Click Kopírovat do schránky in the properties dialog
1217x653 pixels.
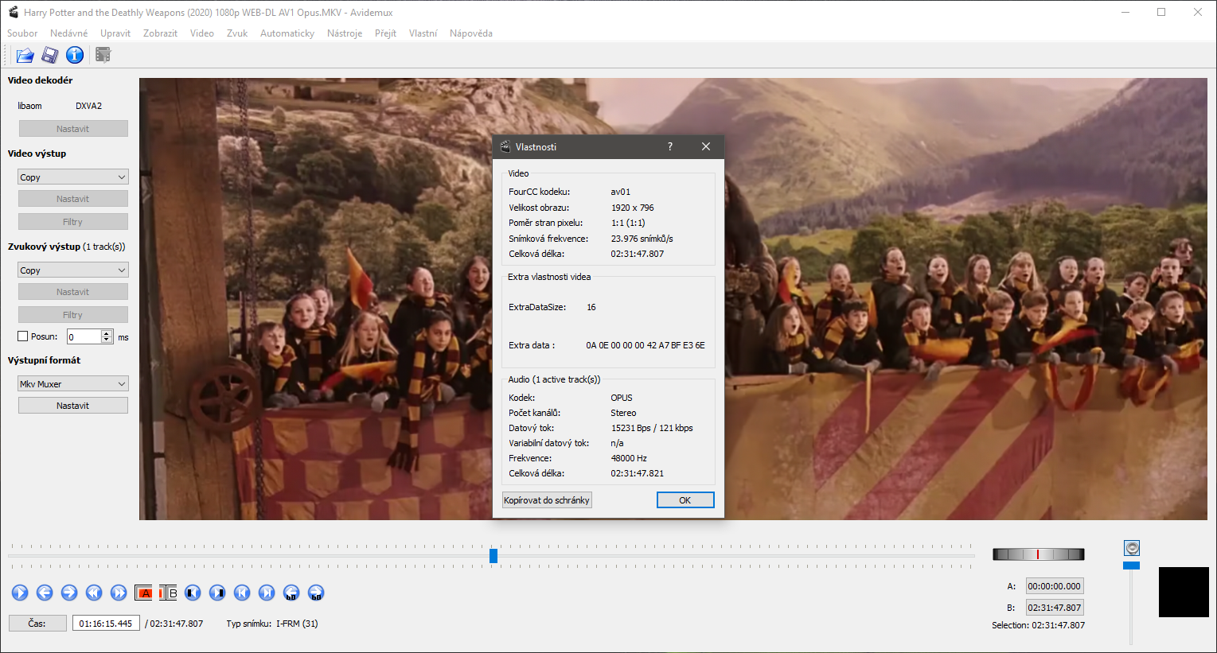[547, 499]
